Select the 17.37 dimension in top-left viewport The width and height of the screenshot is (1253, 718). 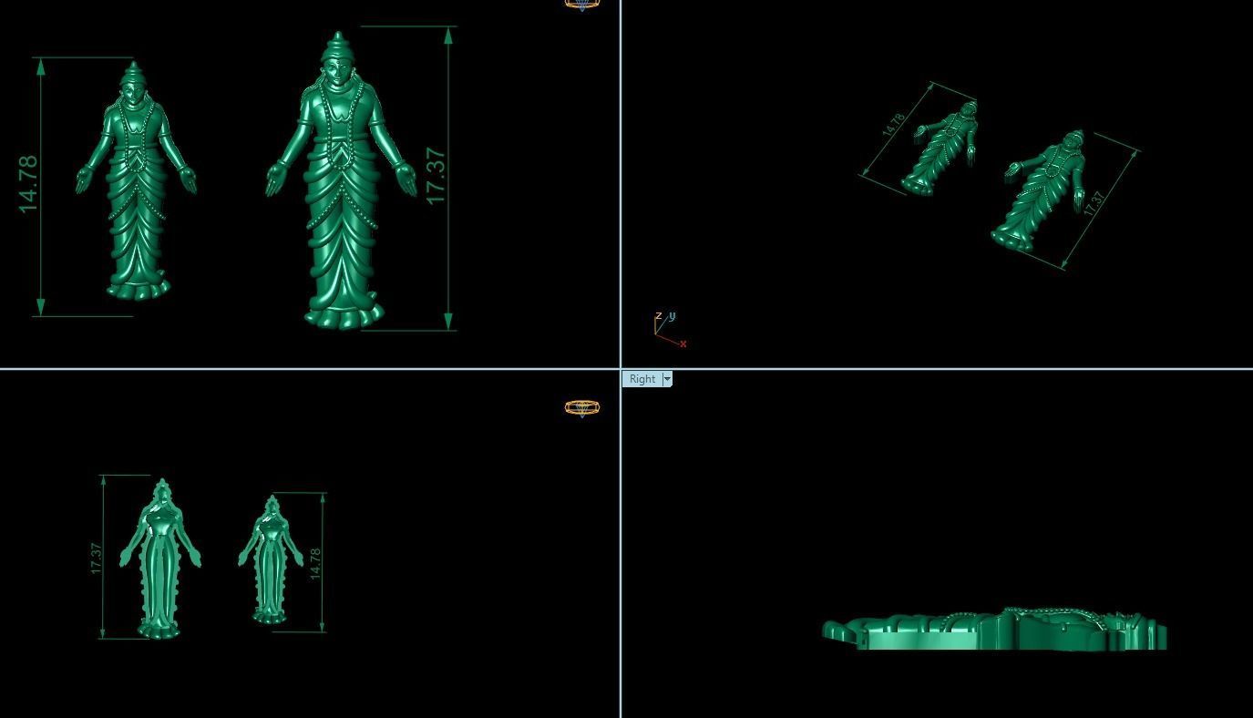(x=436, y=176)
